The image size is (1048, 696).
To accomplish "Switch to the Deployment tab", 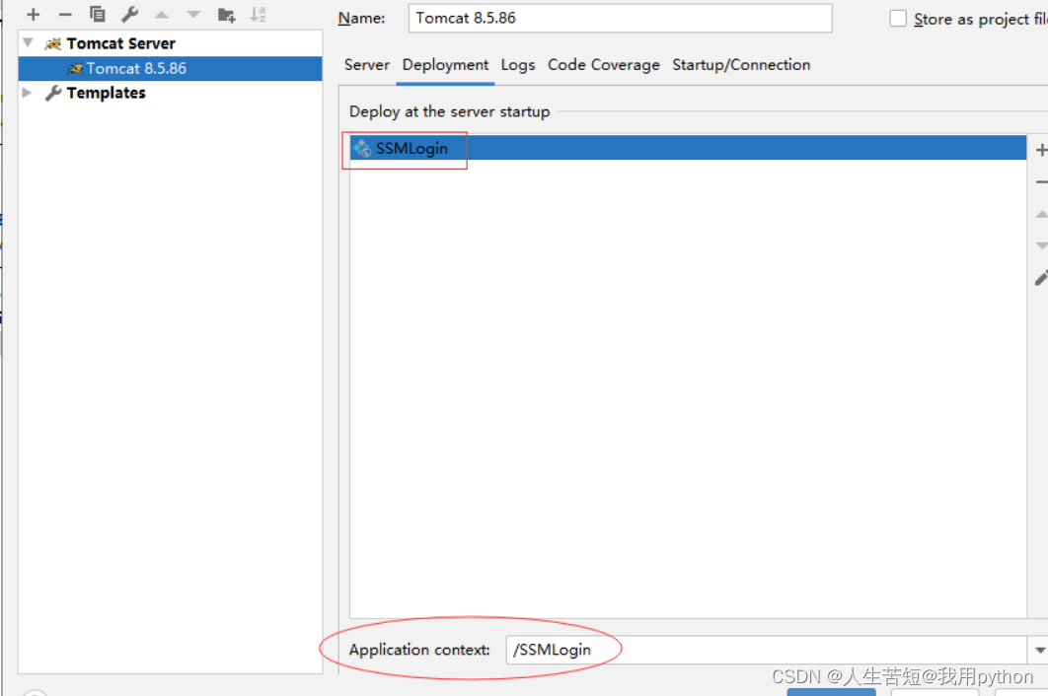I will pyautogui.click(x=445, y=65).
